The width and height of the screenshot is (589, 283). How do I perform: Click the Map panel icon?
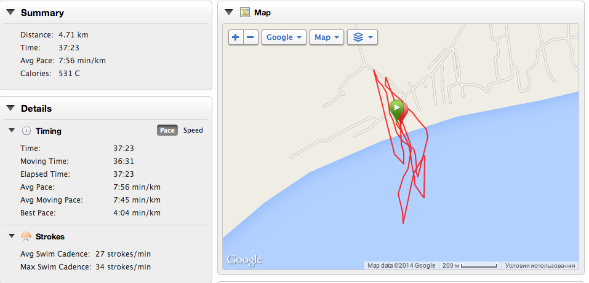pos(245,12)
